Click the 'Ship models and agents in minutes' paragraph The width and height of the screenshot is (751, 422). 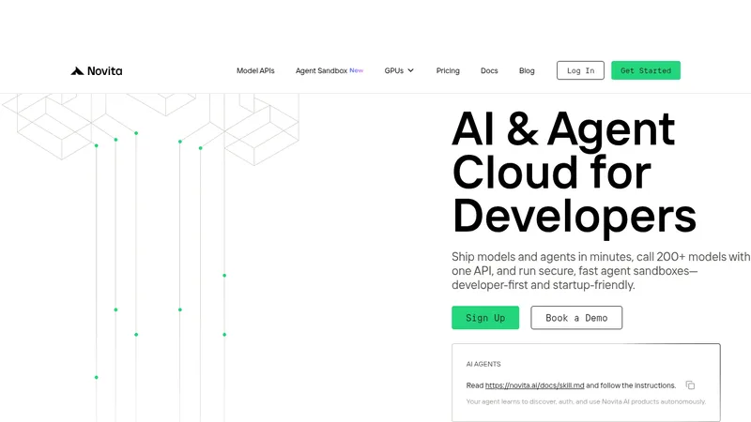tap(601, 271)
